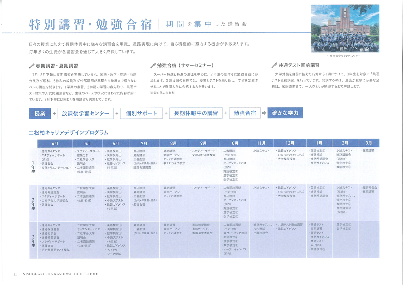Select the 9月 column header

click(x=203, y=143)
